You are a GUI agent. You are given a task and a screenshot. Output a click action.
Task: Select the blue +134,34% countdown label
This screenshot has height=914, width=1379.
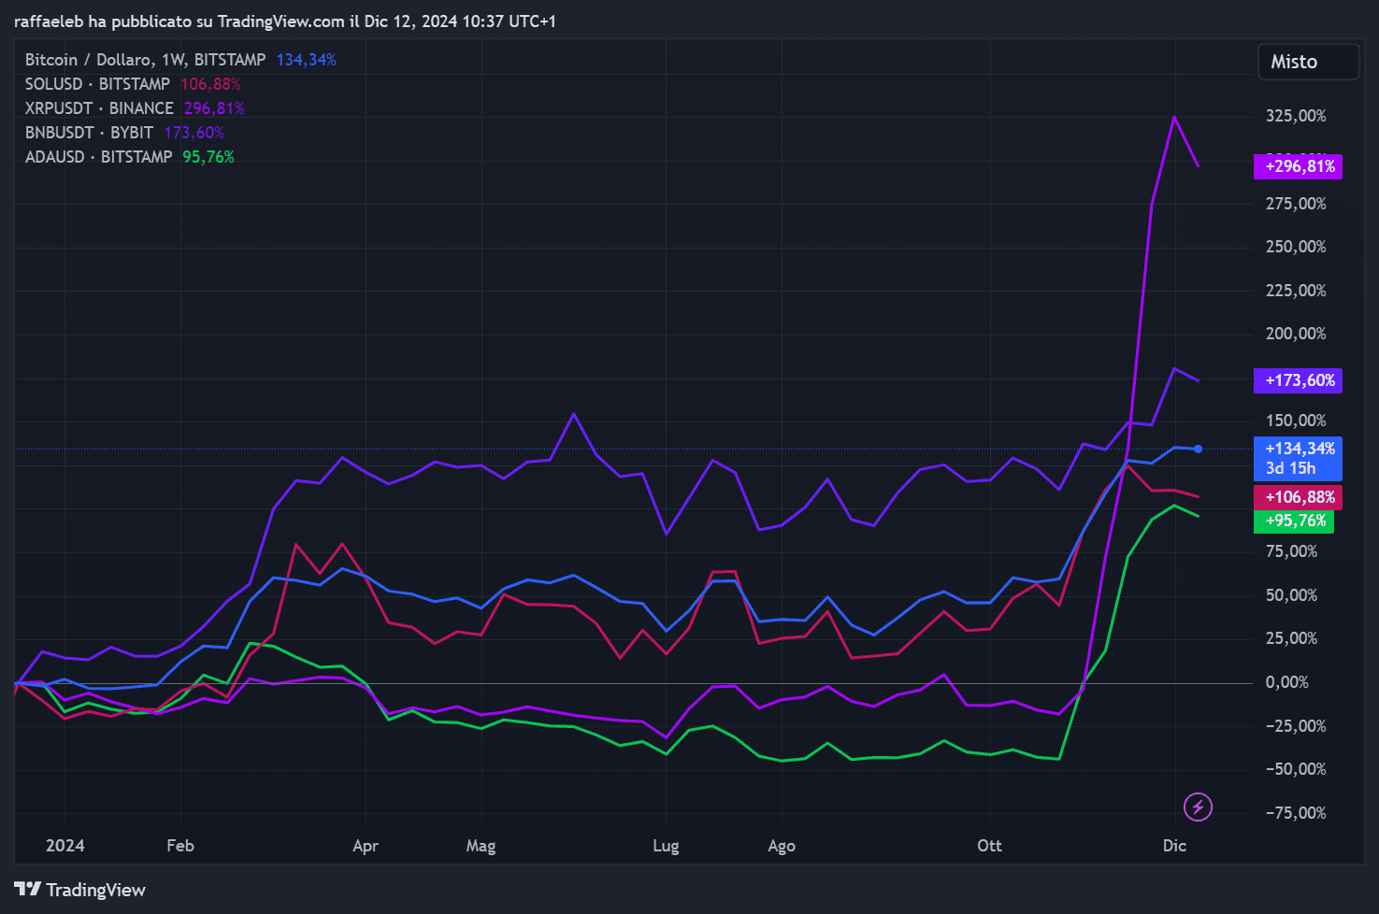pos(1298,458)
